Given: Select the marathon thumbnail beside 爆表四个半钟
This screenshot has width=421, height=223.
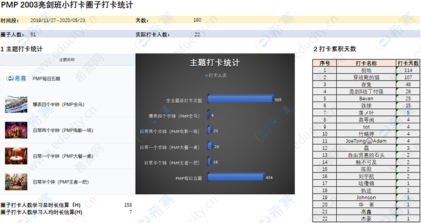Looking at the screenshot, I should tap(16, 104).
